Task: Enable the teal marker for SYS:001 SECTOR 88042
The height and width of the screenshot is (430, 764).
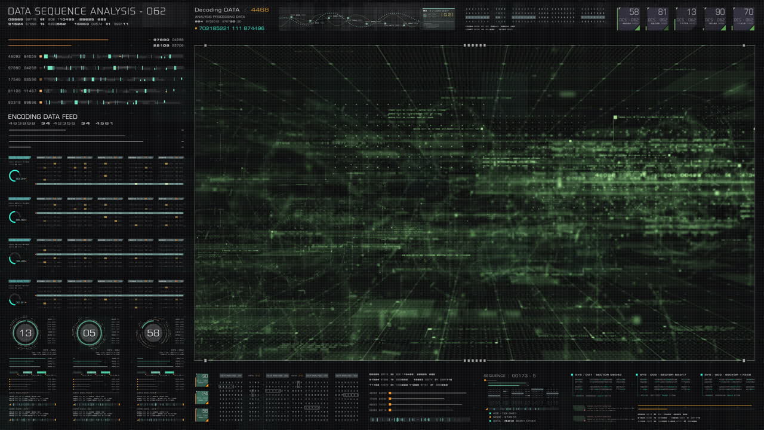Action: (571, 374)
